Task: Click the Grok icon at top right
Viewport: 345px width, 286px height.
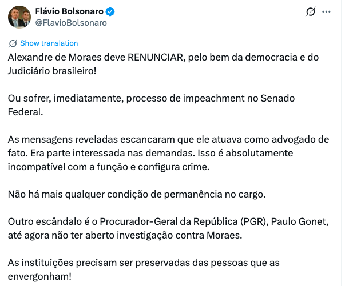Action: click(x=311, y=11)
